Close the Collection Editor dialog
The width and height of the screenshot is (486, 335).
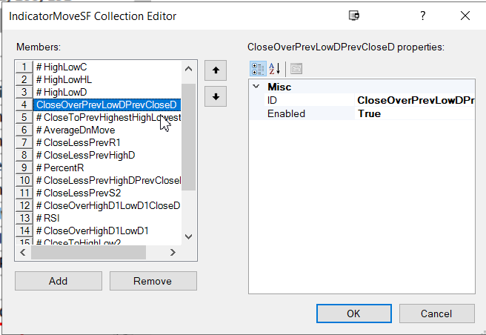(x=465, y=16)
